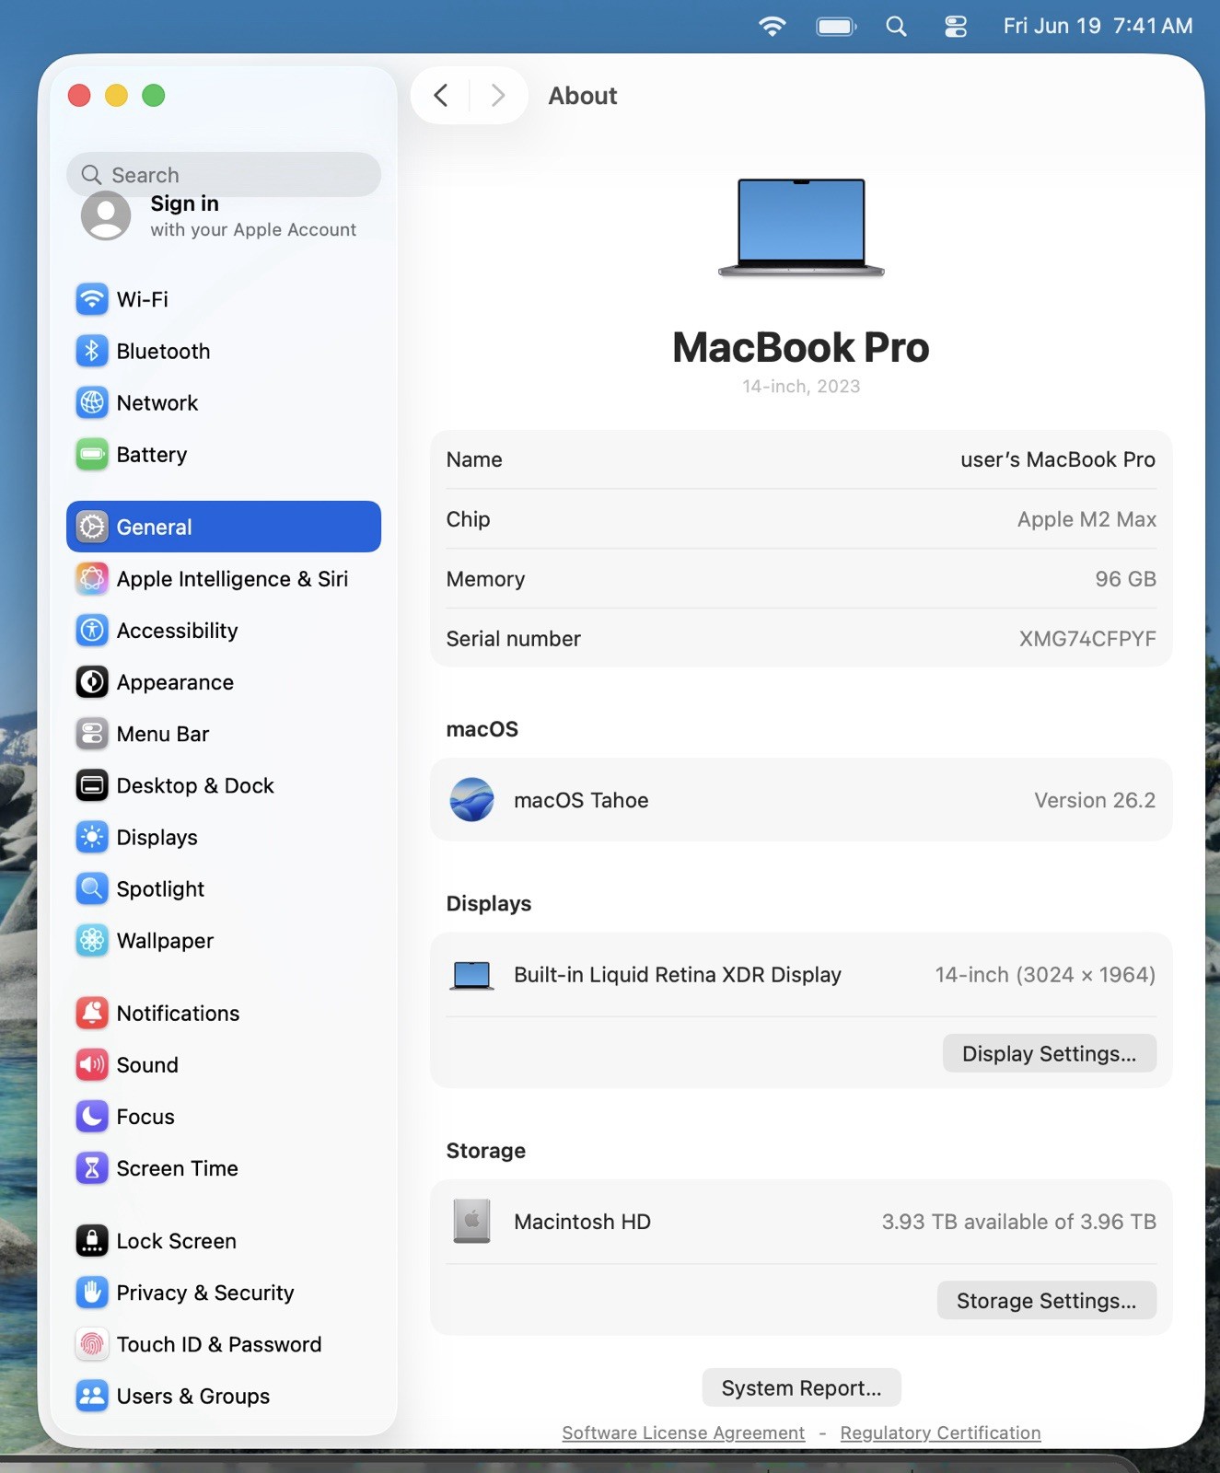The width and height of the screenshot is (1220, 1473).
Task: Open Display Settings
Action: (x=1049, y=1053)
